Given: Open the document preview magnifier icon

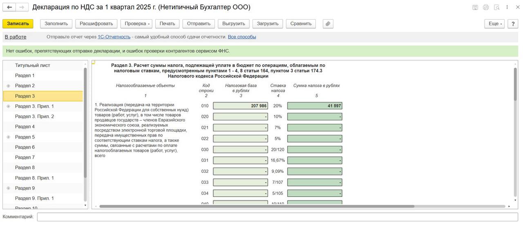Looking at the screenshot, I should pos(496,7).
